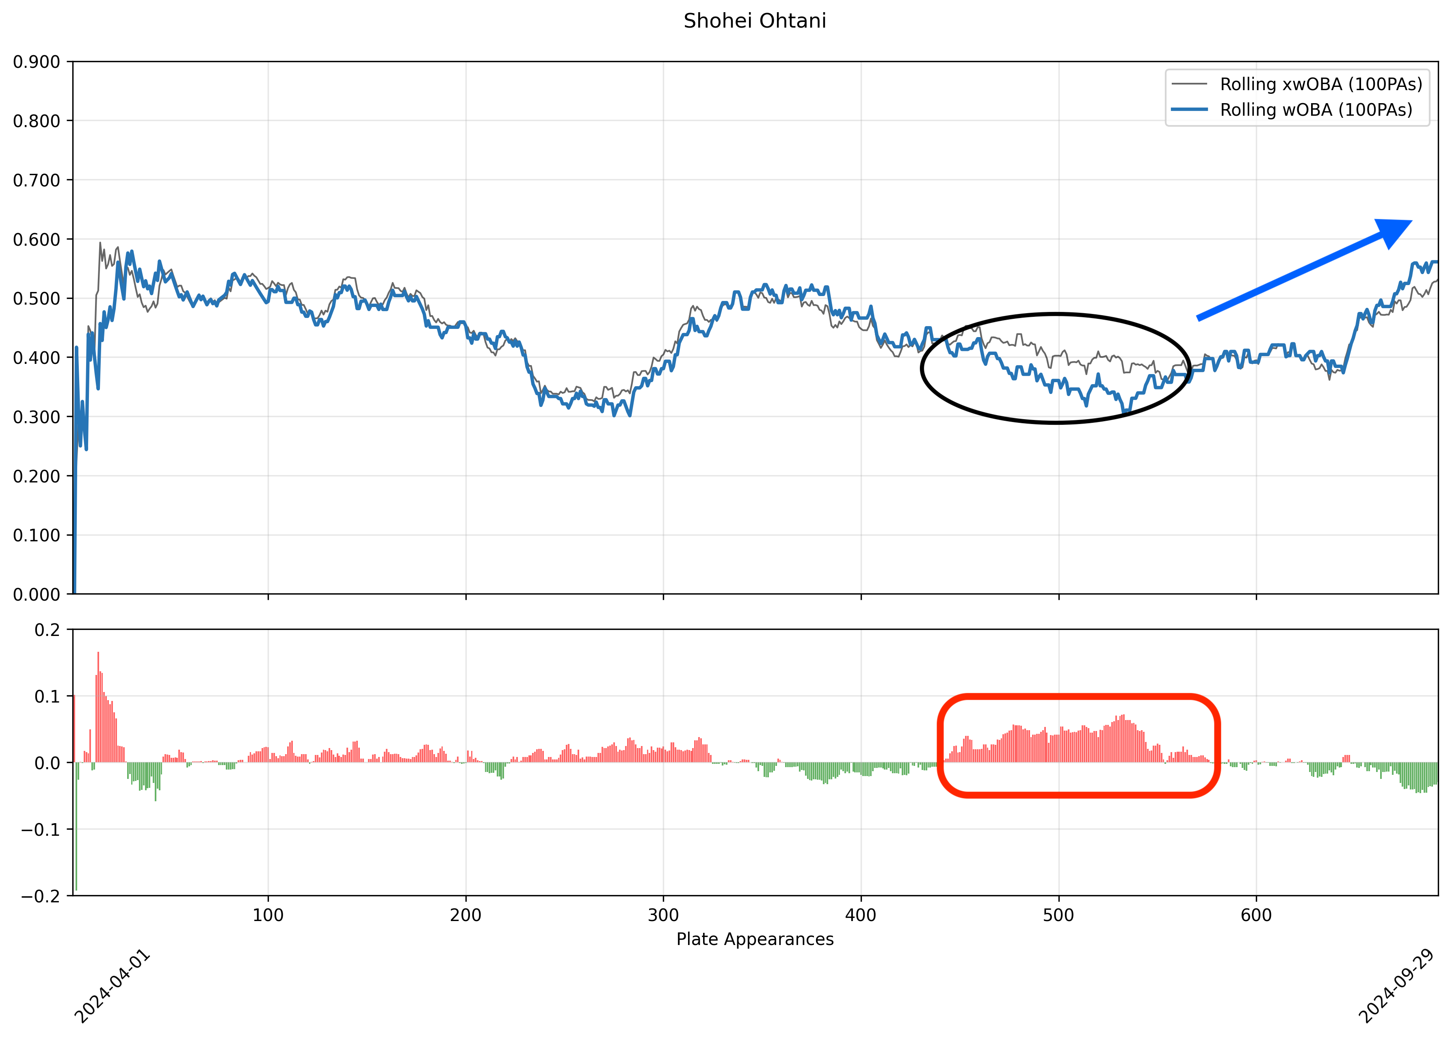Click the "0.600" y-axis tick label

tap(37, 240)
